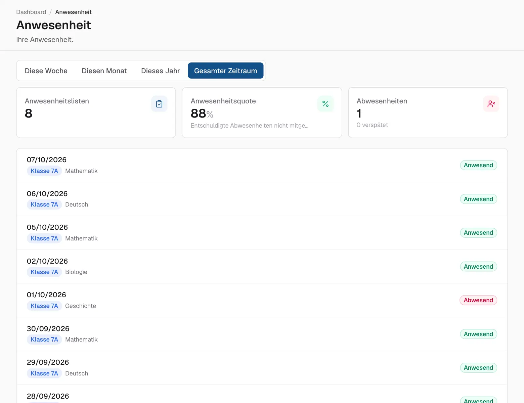Image resolution: width=524 pixels, height=403 pixels.
Task: Select the Gesamter Zeitraum tab
Action: (225, 71)
